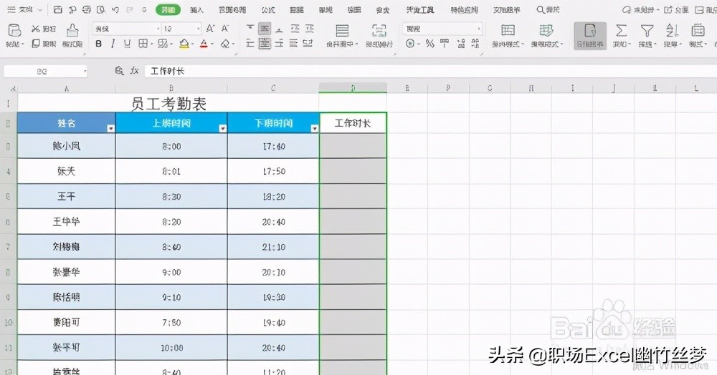This screenshot has height=375, width=717.
Task: Switch to the 页面布局 tab
Action: (x=232, y=9)
